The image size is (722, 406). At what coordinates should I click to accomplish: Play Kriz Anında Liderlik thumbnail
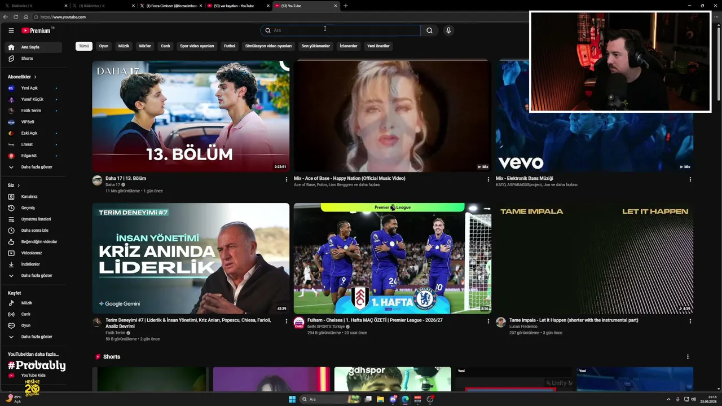point(191,258)
